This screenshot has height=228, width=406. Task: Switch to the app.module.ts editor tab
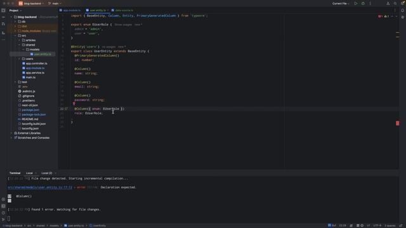70,10
